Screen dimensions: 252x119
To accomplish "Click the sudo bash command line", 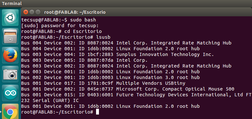I will point(59,20).
